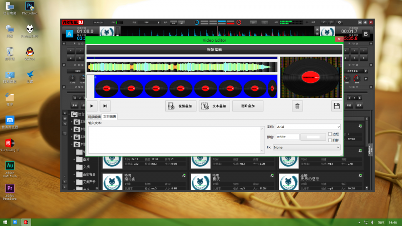Click the white color swatch button

point(313,137)
